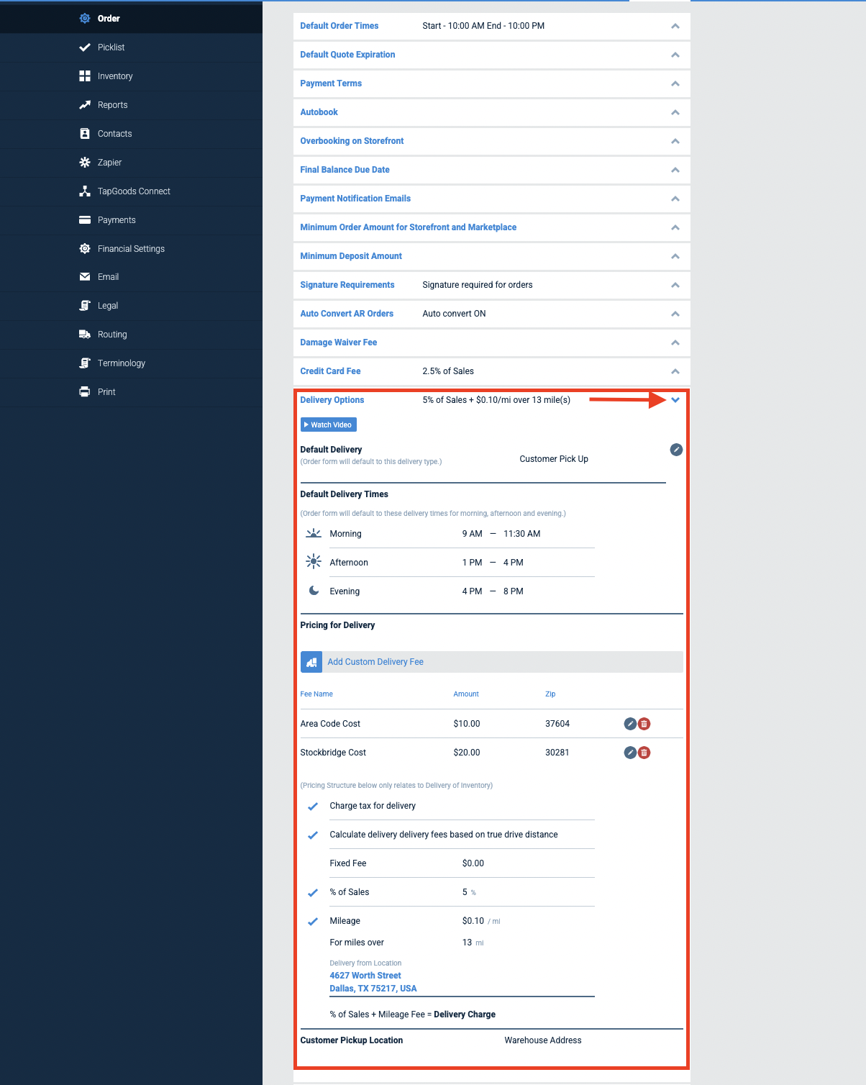The width and height of the screenshot is (866, 1085).
Task: Toggle Charge tax for delivery checkmark
Action: tap(312, 806)
